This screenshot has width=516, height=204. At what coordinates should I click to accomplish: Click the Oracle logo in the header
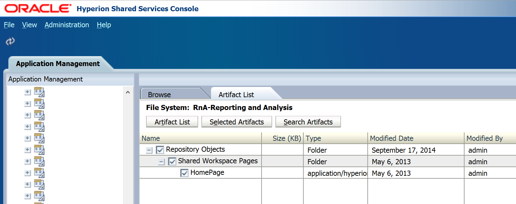coord(38,9)
